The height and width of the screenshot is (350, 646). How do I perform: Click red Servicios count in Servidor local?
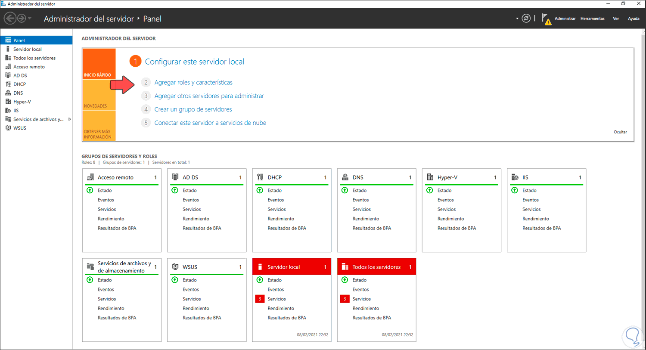[260, 299]
